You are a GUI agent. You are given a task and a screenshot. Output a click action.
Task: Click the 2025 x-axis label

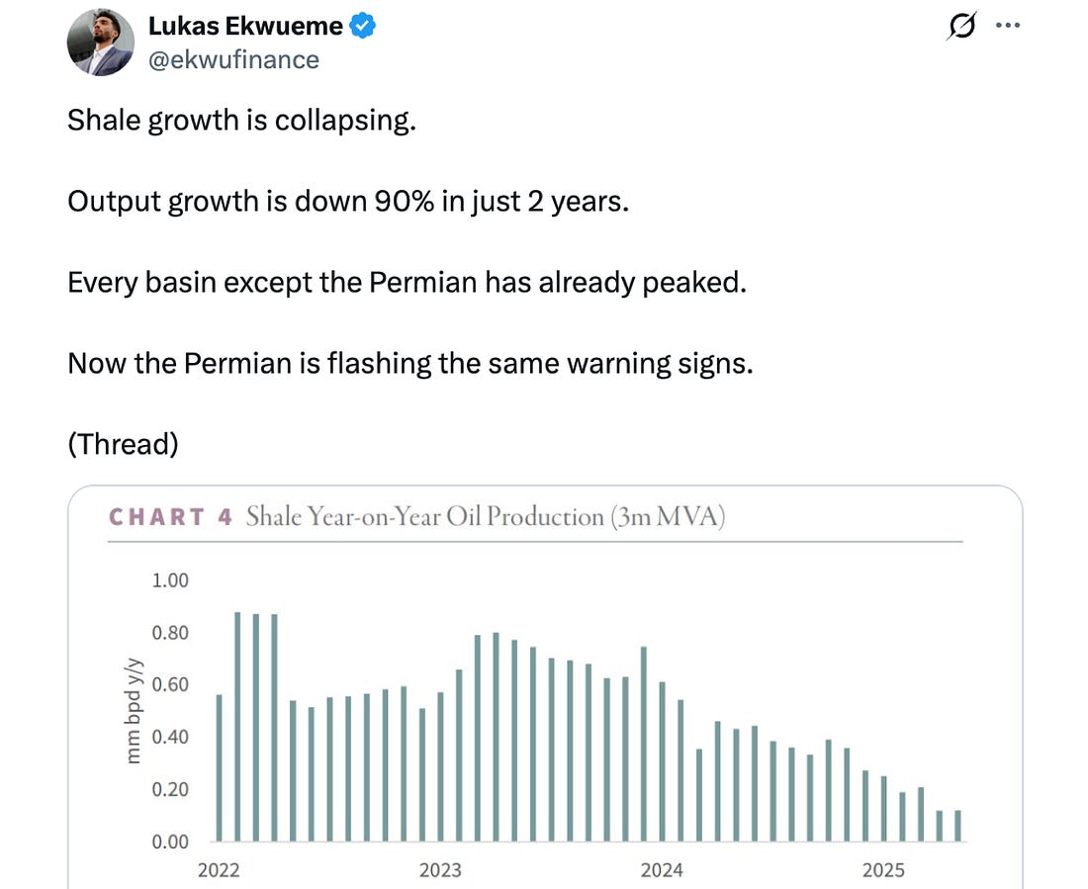tap(882, 870)
